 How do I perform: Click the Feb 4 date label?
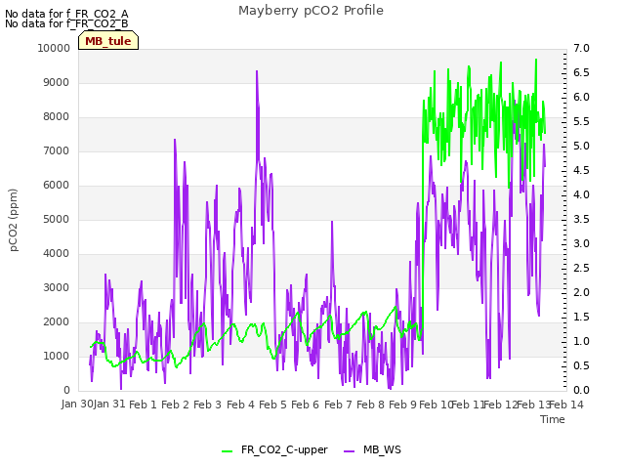click(240, 405)
